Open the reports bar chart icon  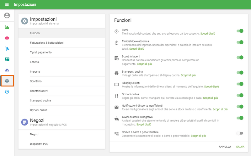[7, 27]
